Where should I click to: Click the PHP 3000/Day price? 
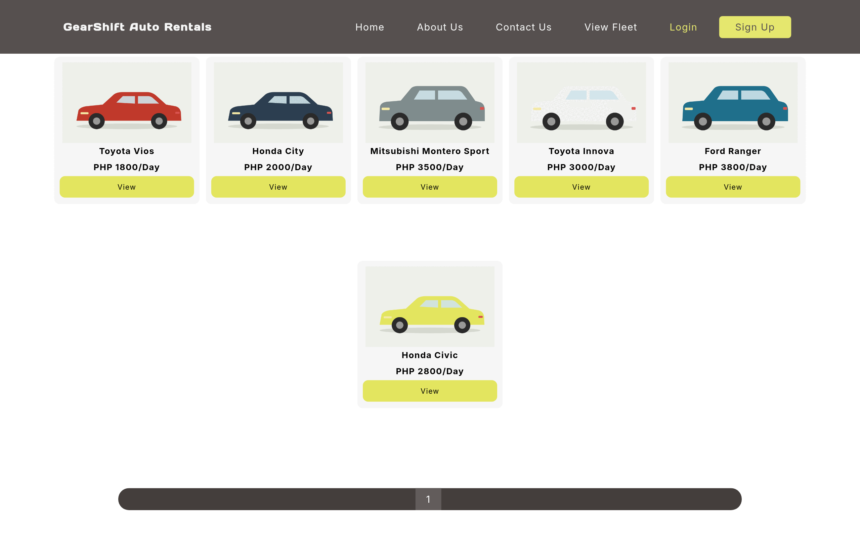point(582,167)
